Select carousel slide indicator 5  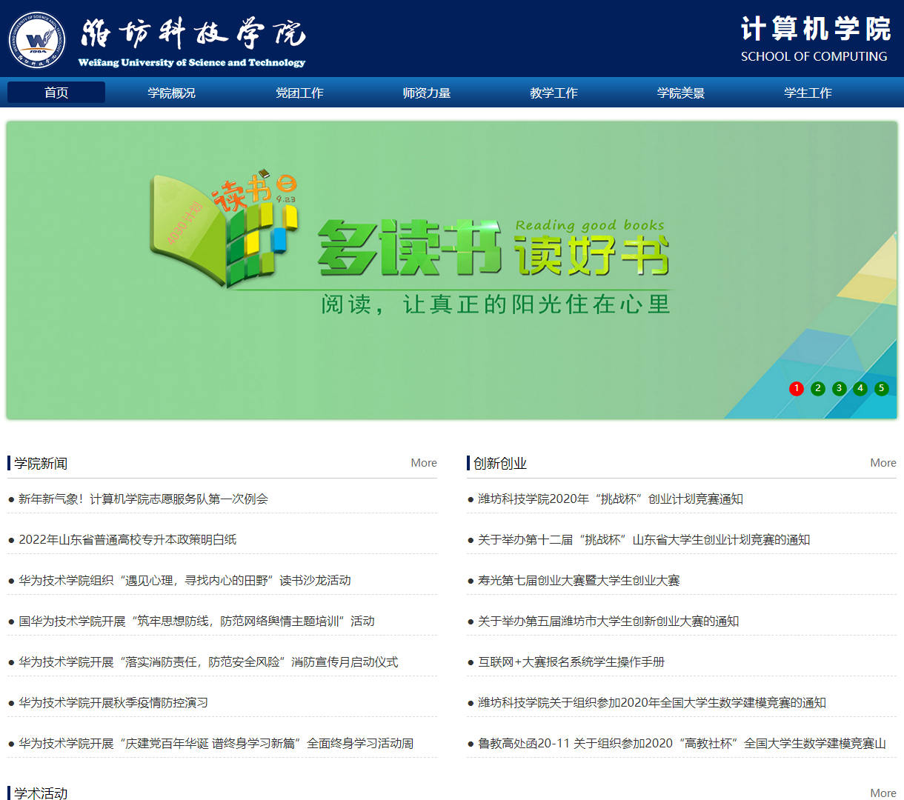(x=881, y=388)
